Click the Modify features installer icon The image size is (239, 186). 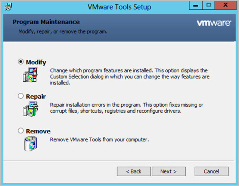point(30,75)
